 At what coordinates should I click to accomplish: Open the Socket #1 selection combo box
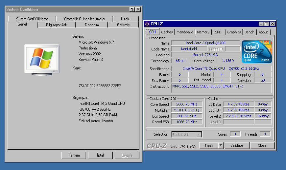coord(186,135)
